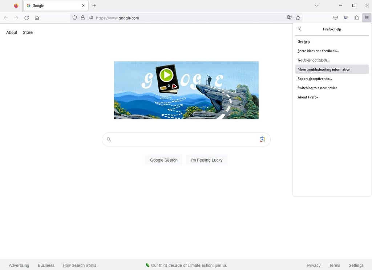The image size is (372, 270).
Task: Bookmark this page with the star
Action: click(x=298, y=18)
